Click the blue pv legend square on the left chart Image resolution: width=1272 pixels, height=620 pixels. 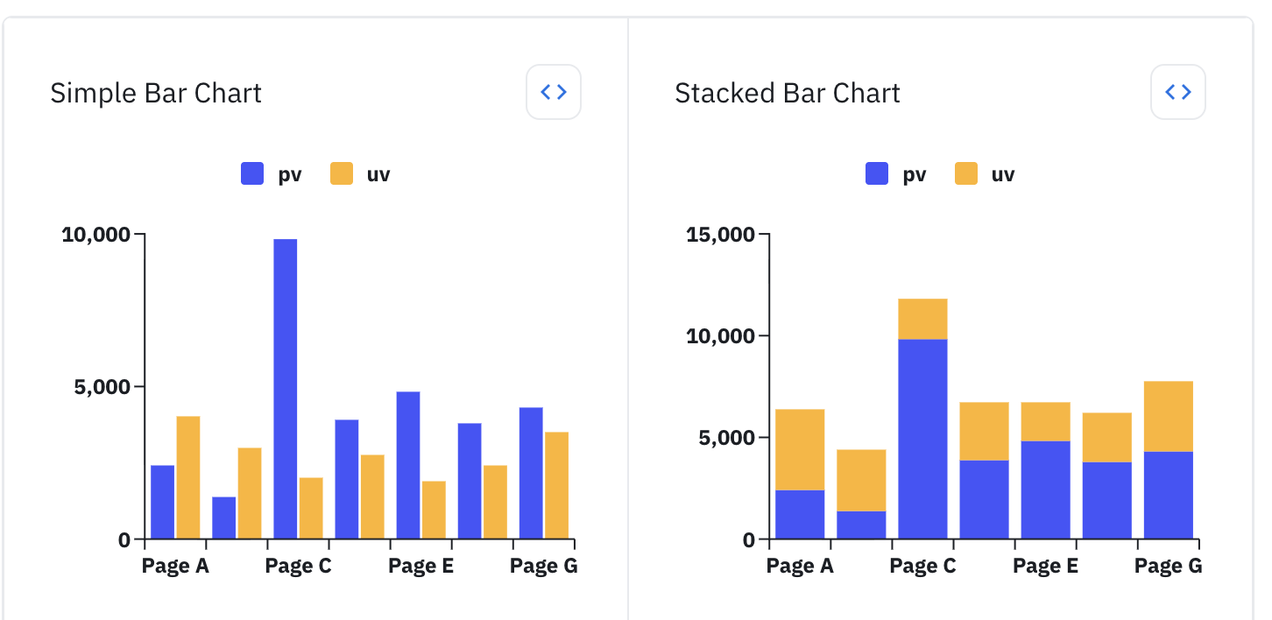tap(251, 173)
